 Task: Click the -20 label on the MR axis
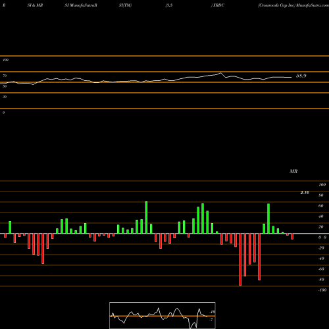pyautogui.click(x=321, y=248)
